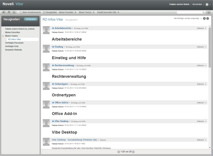This screenshot has height=156, width=213.
Task: Open the Office Add-In entry link
Action: (62, 103)
